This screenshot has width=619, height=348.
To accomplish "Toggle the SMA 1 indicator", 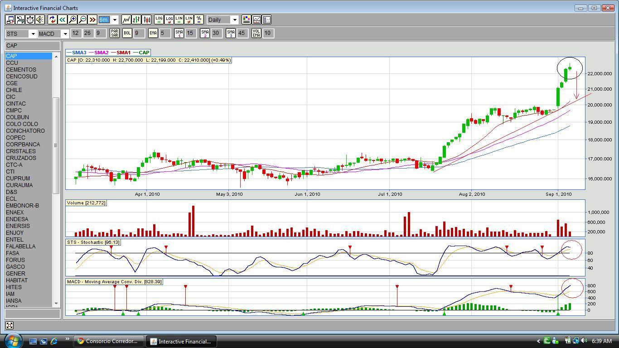I will 179,33.
